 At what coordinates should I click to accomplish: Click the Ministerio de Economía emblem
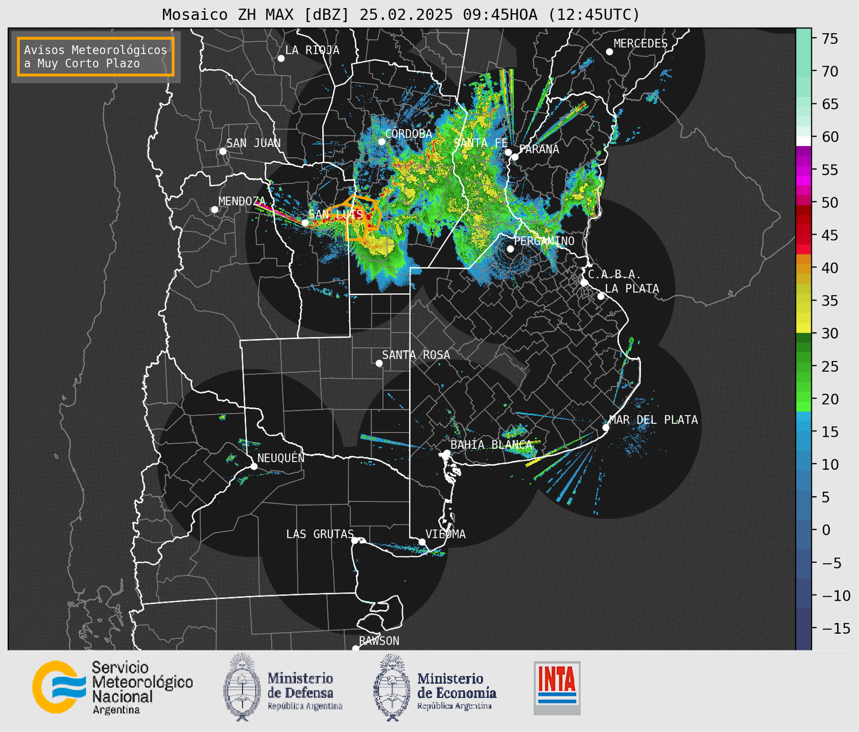tap(392, 687)
